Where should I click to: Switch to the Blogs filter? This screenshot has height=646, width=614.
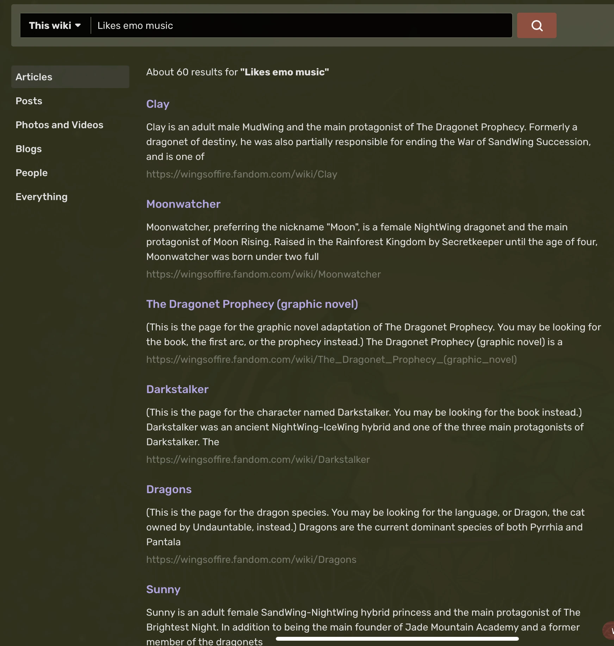29,149
